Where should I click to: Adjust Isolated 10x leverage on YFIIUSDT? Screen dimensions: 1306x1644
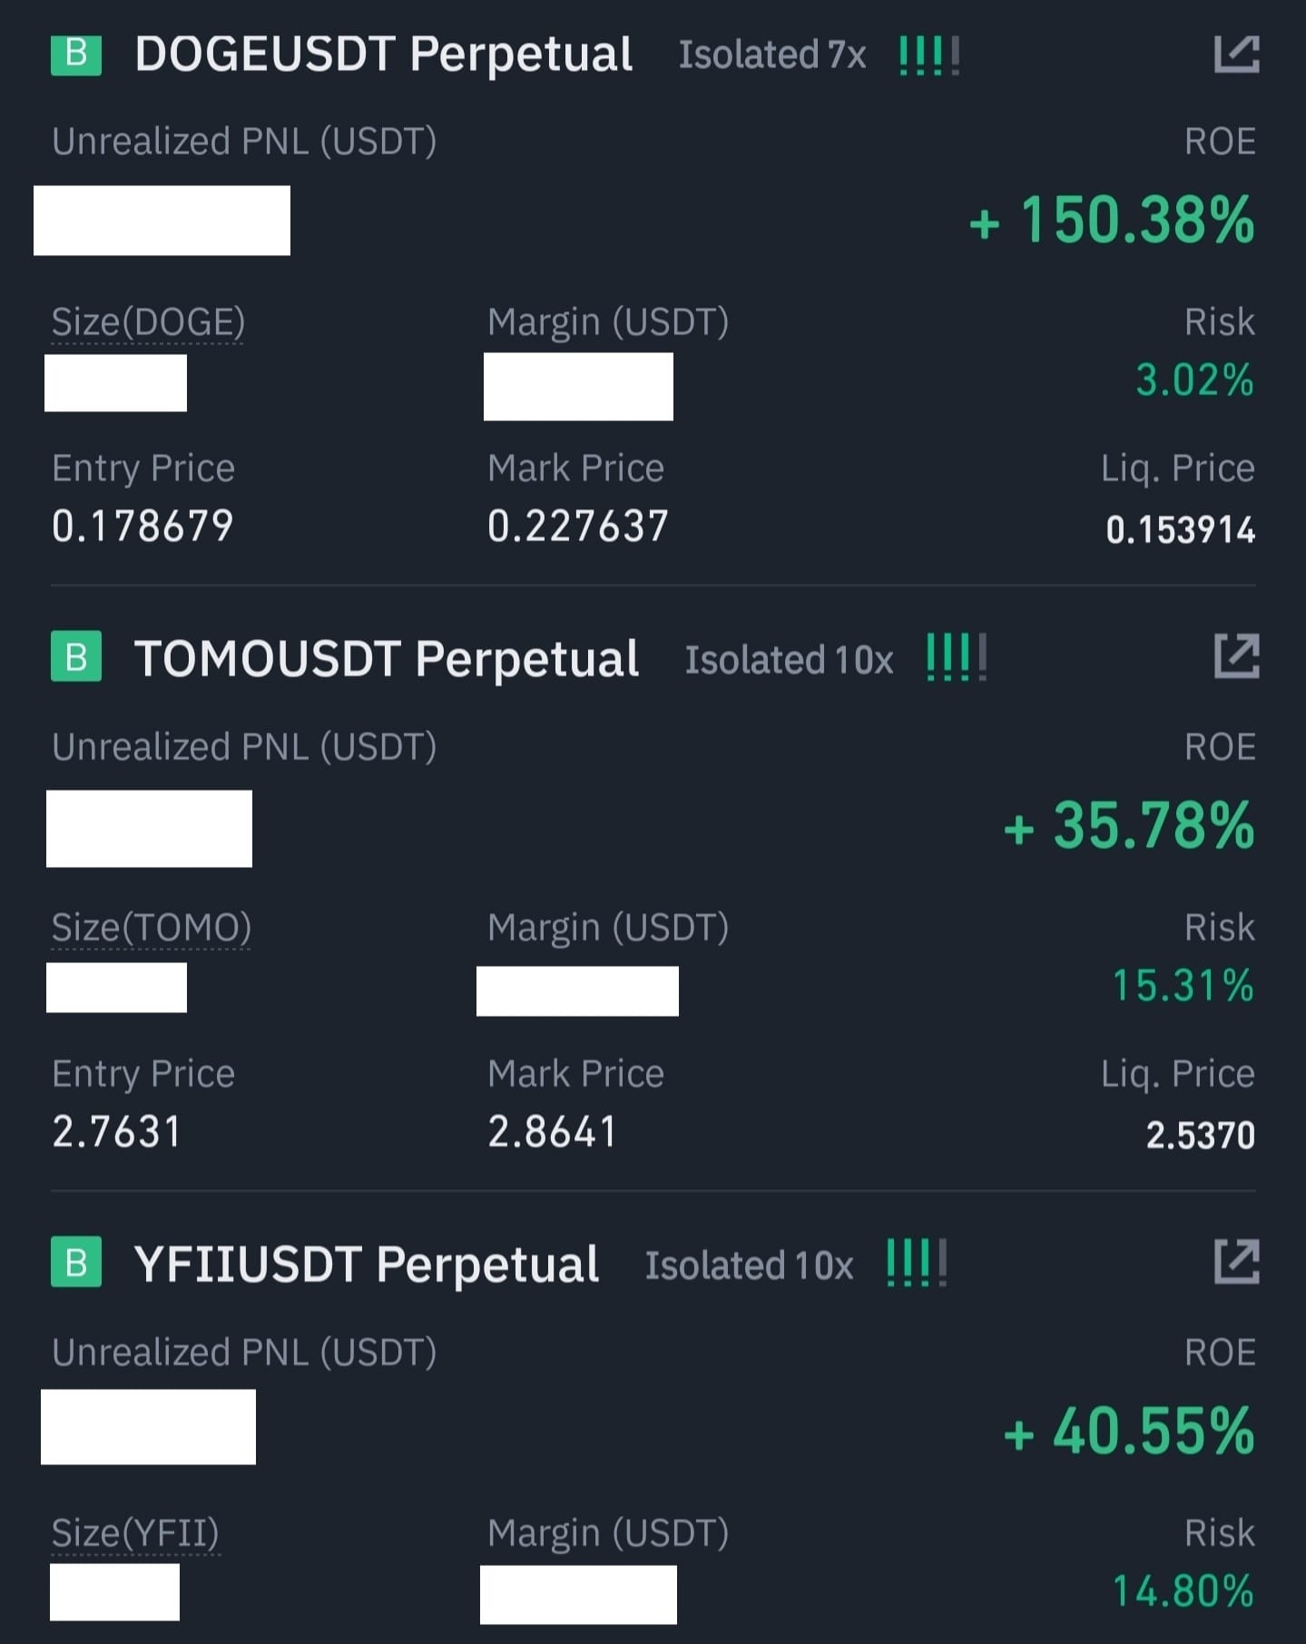[750, 1265]
